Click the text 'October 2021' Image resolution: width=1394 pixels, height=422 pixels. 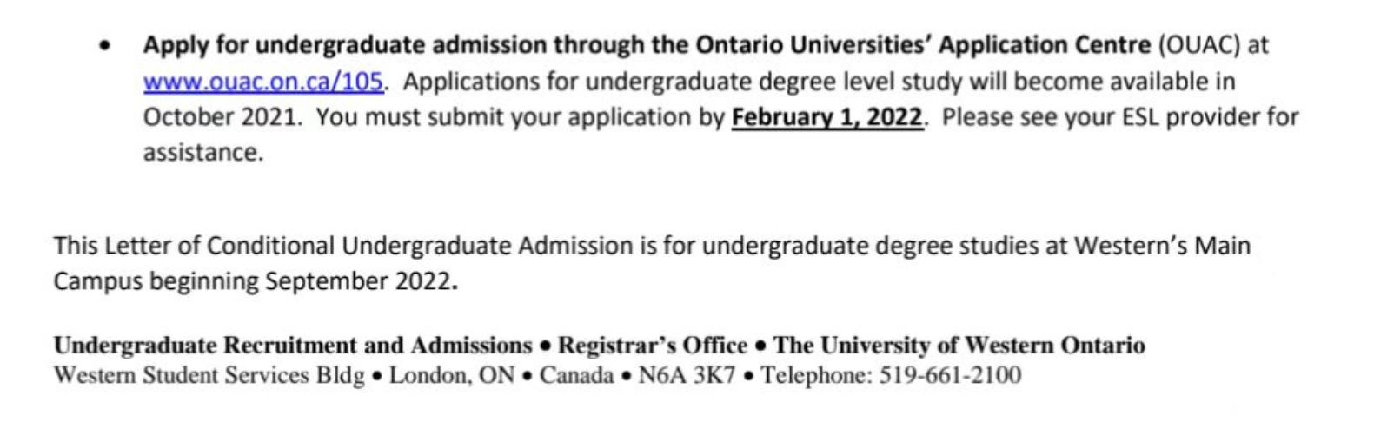(x=221, y=116)
